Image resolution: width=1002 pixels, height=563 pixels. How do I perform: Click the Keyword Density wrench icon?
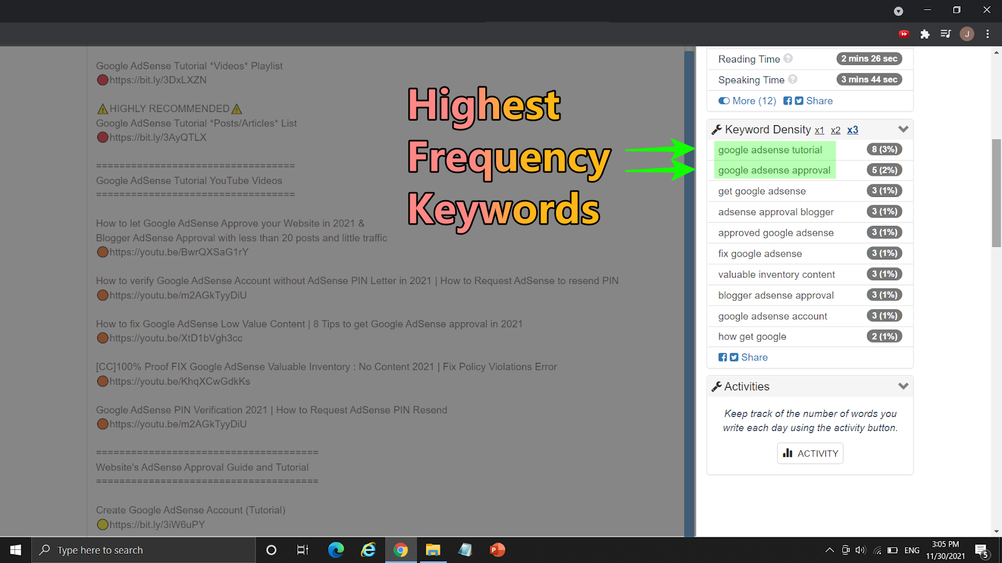(716, 129)
